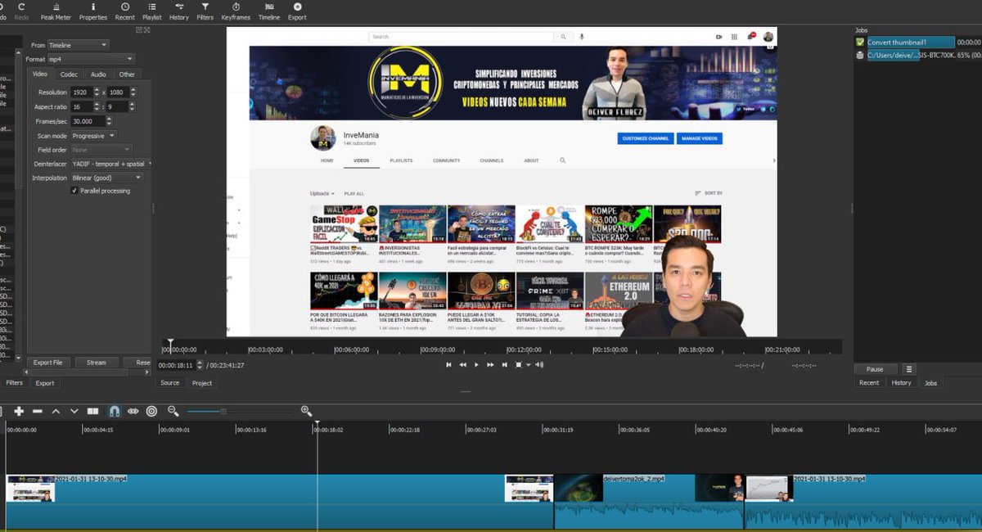Image resolution: width=982 pixels, height=532 pixels.
Task: Append clip with the timeline plus icon
Action: pyautogui.click(x=19, y=411)
